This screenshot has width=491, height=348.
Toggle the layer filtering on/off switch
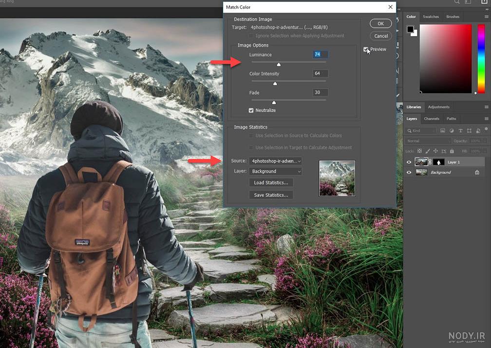486,129
